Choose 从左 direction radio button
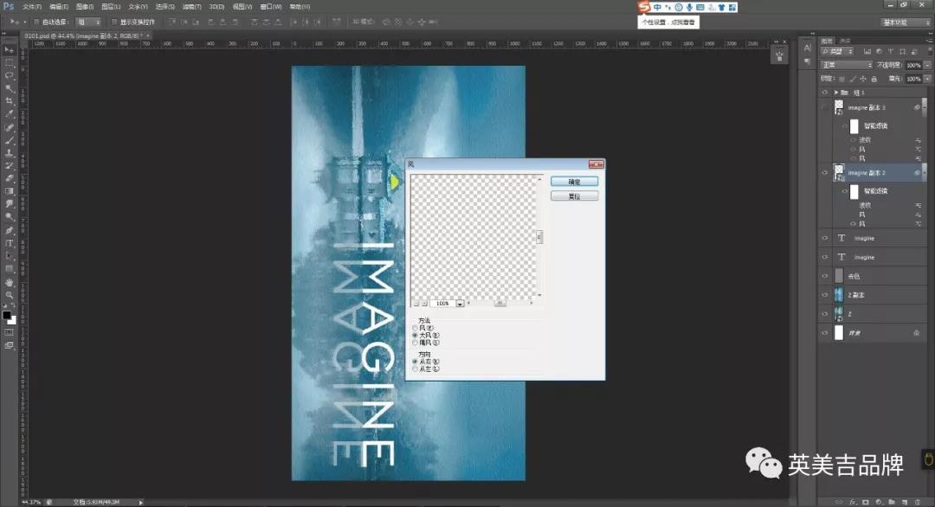Screen dimensions: 935x507 coord(415,369)
